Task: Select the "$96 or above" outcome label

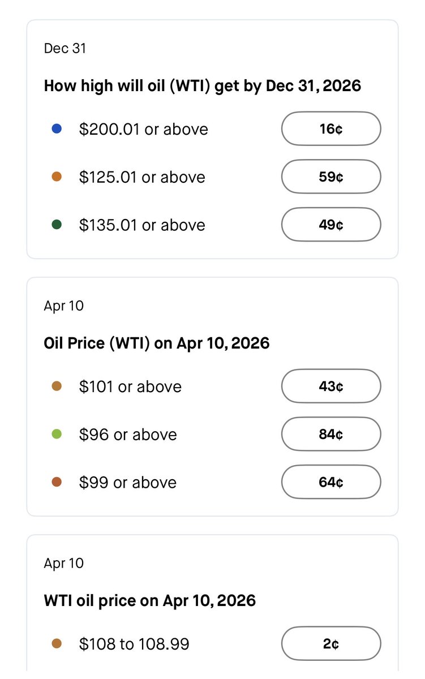Action: pos(128,435)
